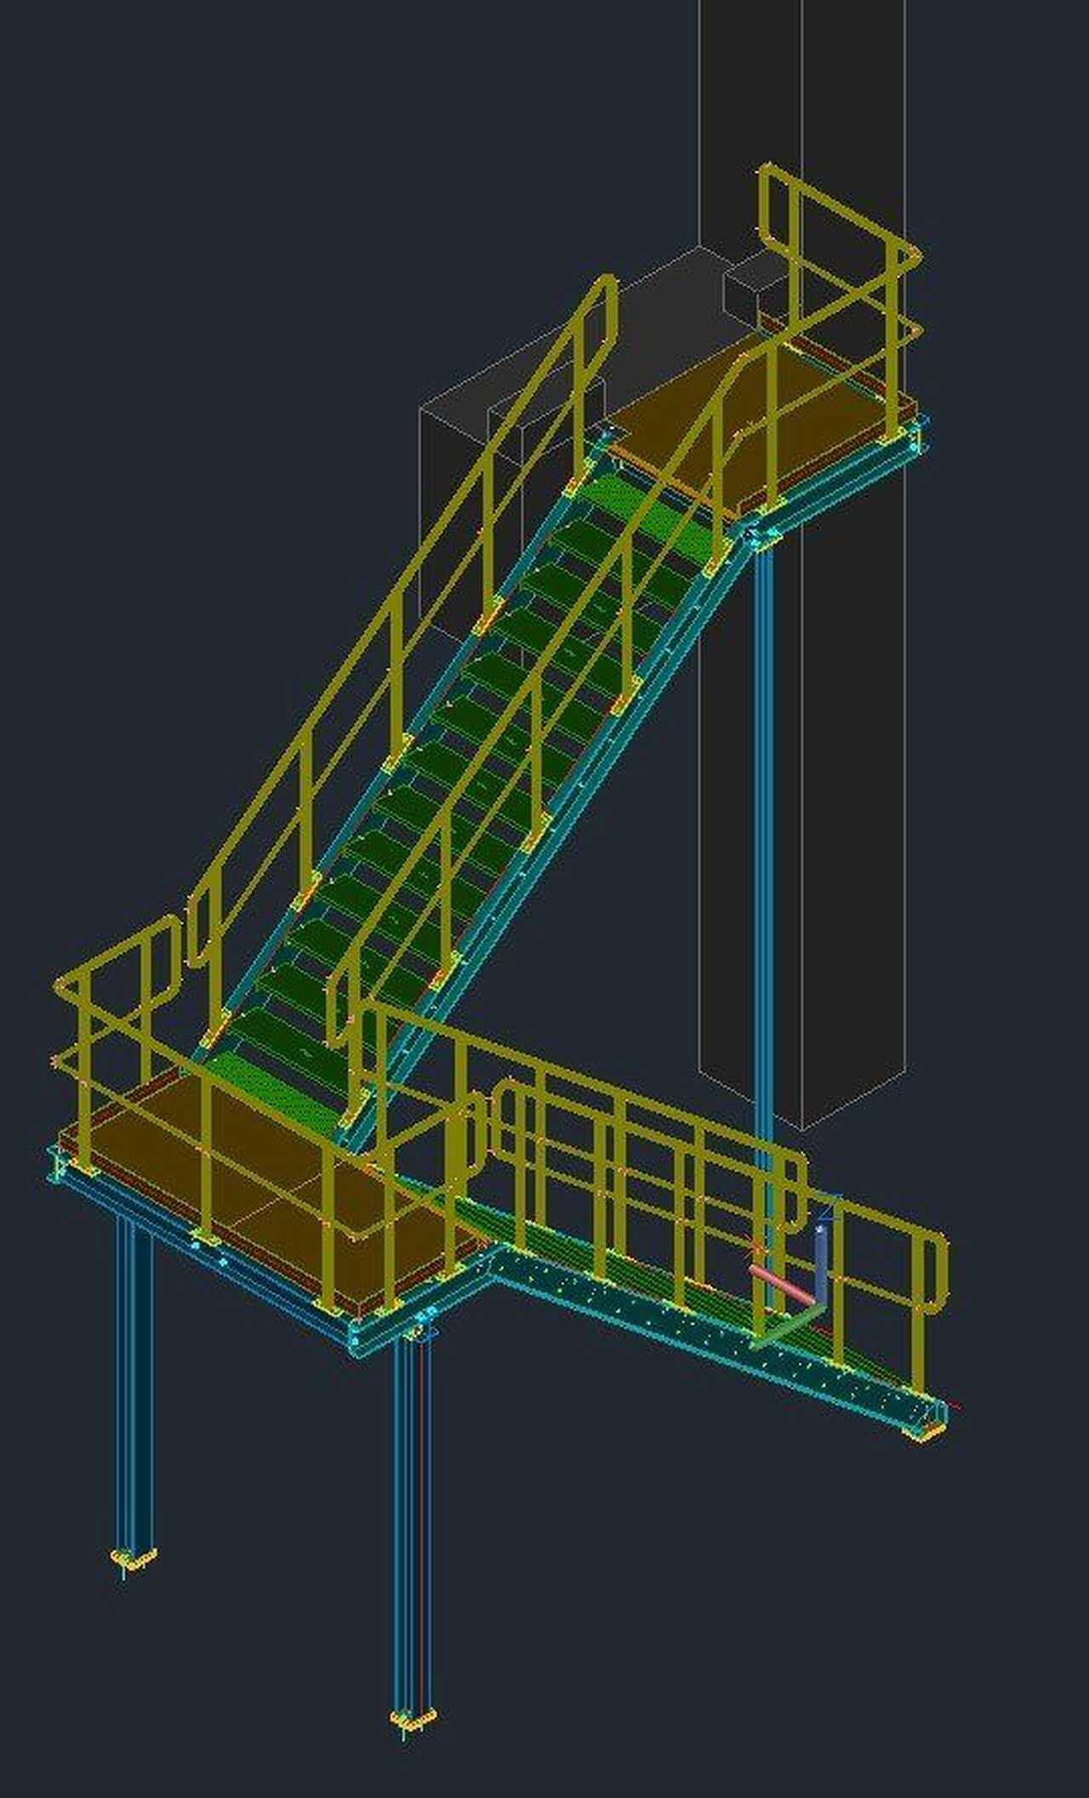
Task: Click the green Y axis of the UCS gizmo
Action: [x=786, y=1329]
